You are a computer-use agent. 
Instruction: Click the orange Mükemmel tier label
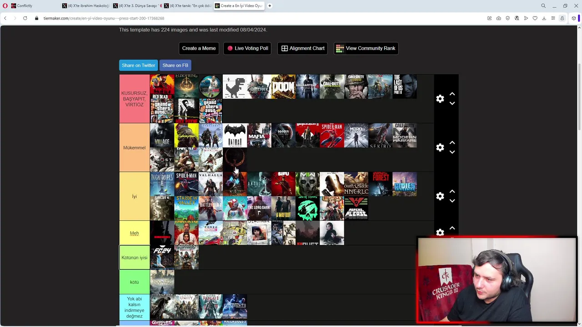(x=134, y=148)
